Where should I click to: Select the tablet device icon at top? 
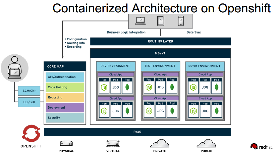coord(160,21)
